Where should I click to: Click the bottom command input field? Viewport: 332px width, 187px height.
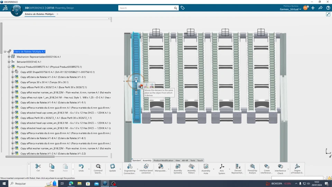pyautogui.click(x=297, y=178)
